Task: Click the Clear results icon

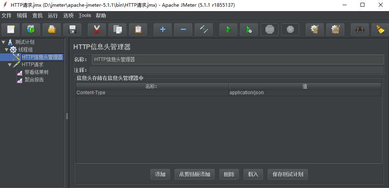Action: point(315,30)
